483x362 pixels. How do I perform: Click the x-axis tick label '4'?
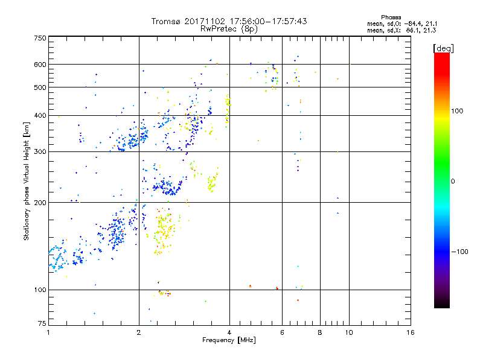point(229,332)
